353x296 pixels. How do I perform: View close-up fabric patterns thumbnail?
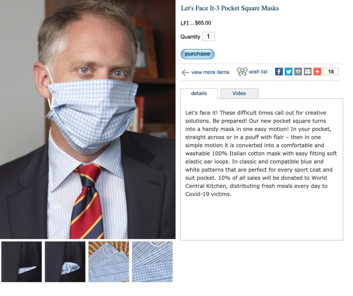pos(152,262)
